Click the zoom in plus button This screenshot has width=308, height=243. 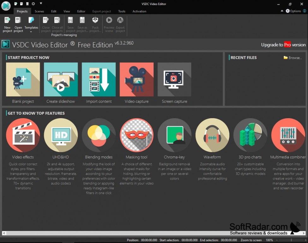coord(305,240)
